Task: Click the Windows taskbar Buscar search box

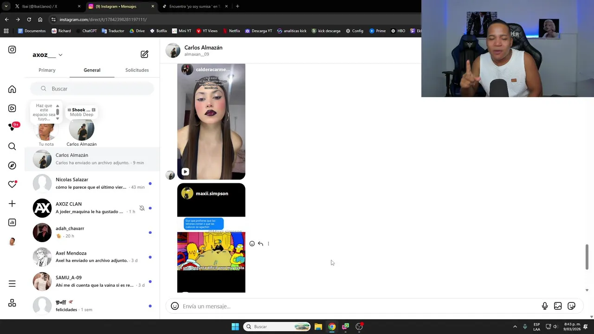Action: tap(277, 327)
